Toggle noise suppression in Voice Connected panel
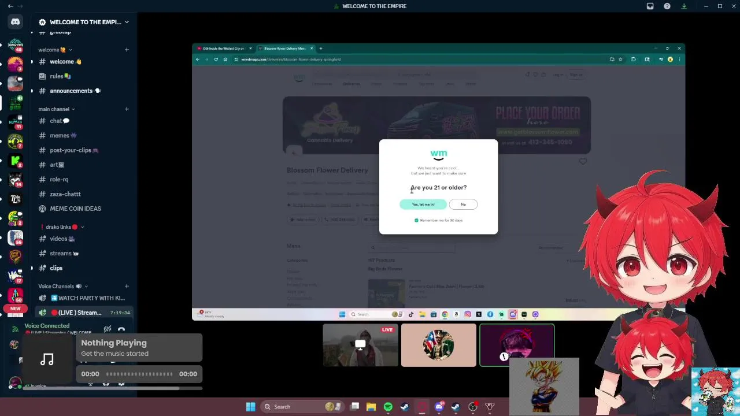 pos(108,329)
